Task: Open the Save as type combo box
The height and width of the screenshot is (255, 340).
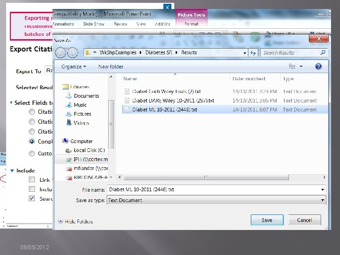Action: [216, 200]
